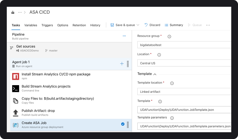Click the Resource group info icon
238x139 pixels.
(x=169, y=36)
